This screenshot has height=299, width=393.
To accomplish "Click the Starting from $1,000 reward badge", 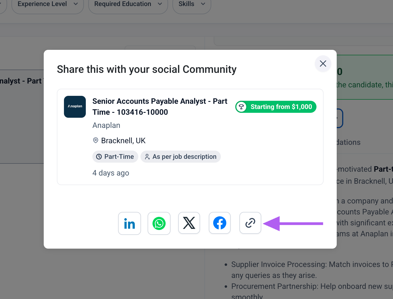I will (276, 107).
